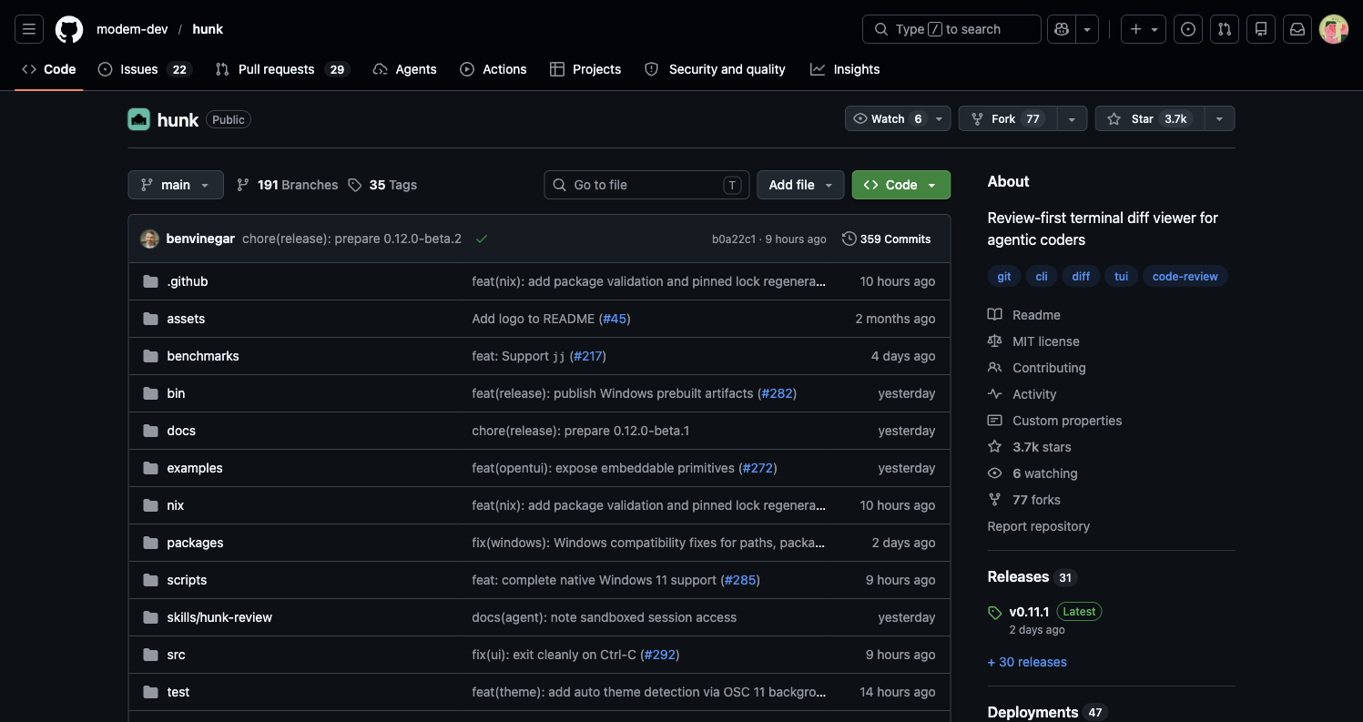Open the create new plus dropdown
Image resolution: width=1363 pixels, height=722 pixels.
coord(1144,29)
